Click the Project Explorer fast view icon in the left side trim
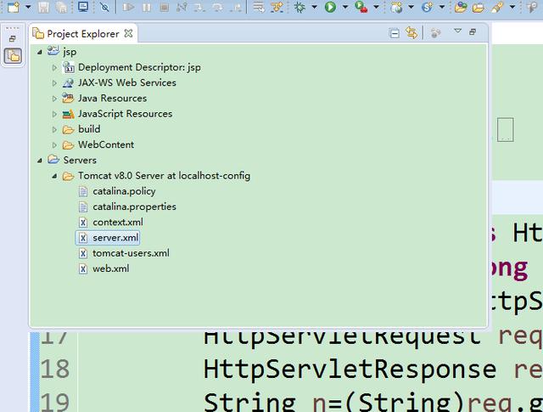The width and height of the screenshot is (543, 412). point(13,56)
